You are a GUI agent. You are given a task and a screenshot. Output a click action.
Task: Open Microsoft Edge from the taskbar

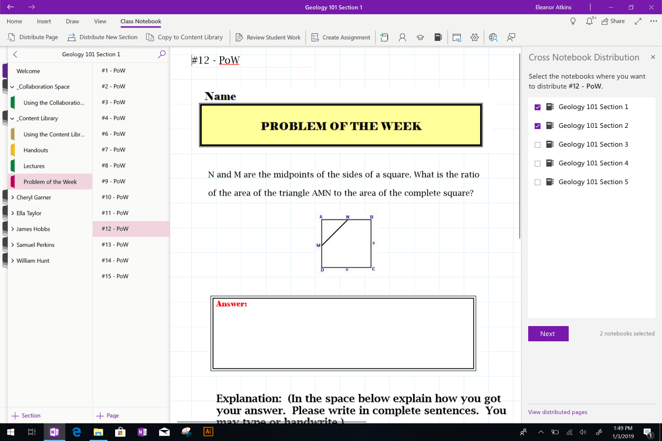point(76,432)
